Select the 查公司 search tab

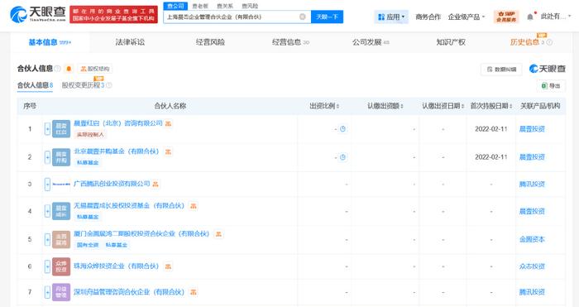(175, 6)
